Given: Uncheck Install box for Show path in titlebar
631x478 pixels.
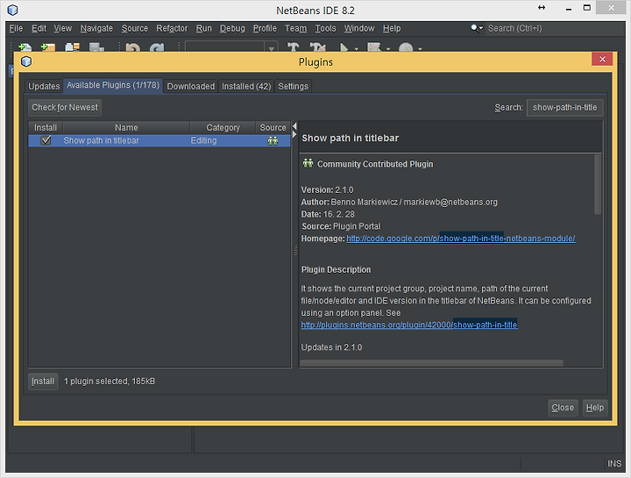Looking at the screenshot, I should 46,140.
